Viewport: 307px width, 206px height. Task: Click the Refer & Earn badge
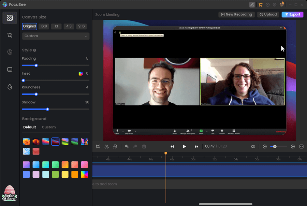(9, 193)
